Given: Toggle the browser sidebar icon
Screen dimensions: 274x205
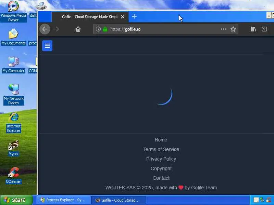Looking at the screenshot, I should [264, 29].
